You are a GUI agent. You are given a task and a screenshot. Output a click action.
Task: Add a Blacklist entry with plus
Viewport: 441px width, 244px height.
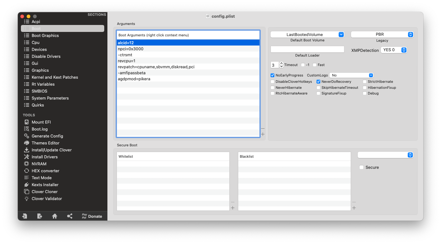pos(354,208)
